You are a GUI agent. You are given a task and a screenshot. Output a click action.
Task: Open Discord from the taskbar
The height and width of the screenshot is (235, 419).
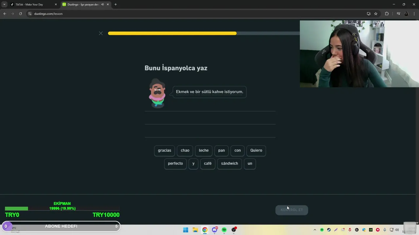pos(214,230)
